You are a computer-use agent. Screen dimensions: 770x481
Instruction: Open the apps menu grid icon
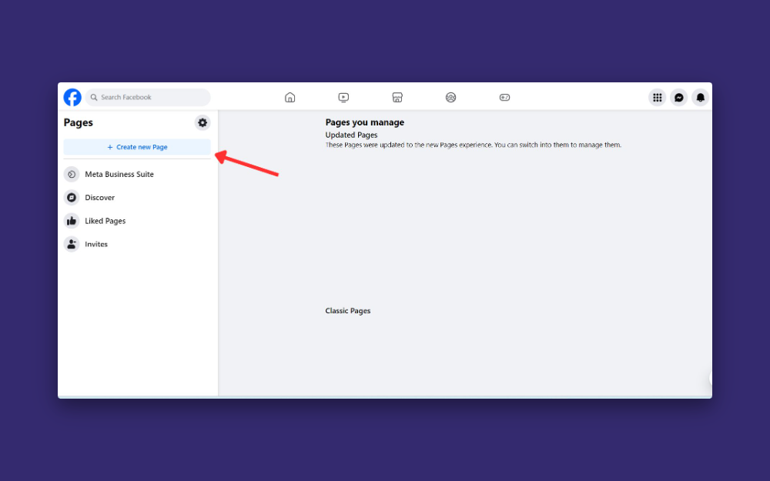tap(657, 97)
